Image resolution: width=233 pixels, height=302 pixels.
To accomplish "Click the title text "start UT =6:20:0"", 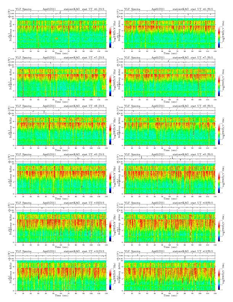I will 93,9.
